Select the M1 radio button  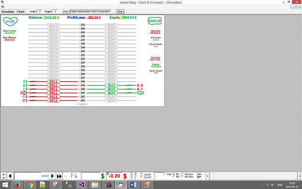point(174,174)
